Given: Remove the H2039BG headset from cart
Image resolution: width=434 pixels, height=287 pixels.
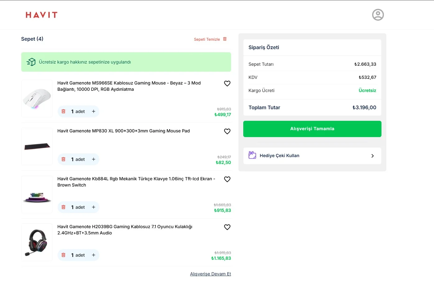Looking at the screenshot, I should tap(63, 255).
